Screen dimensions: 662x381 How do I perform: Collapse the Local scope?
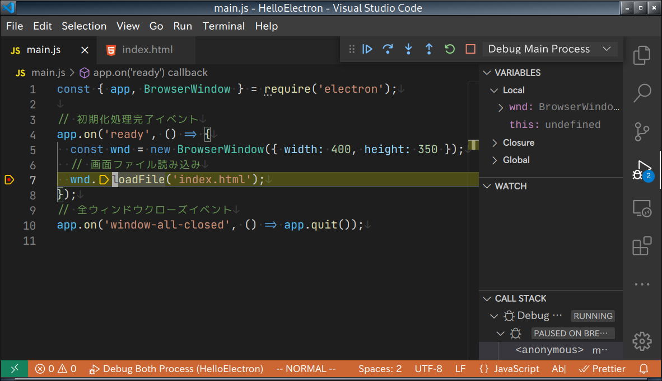(x=493, y=91)
